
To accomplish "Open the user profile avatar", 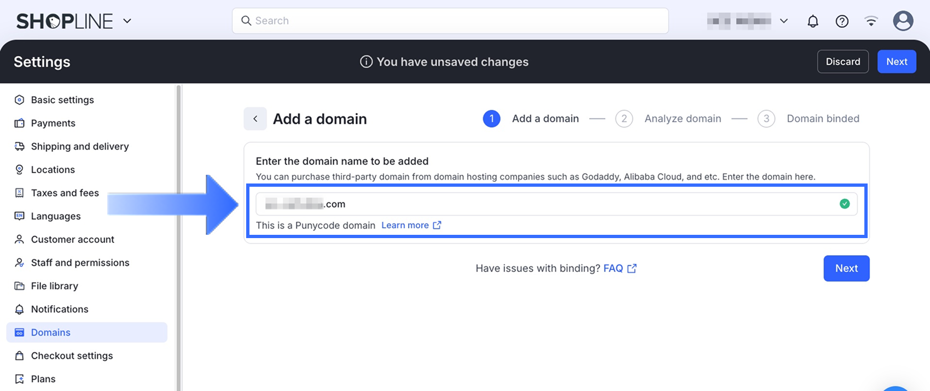I will pyautogui.click(x=903, y=21).
